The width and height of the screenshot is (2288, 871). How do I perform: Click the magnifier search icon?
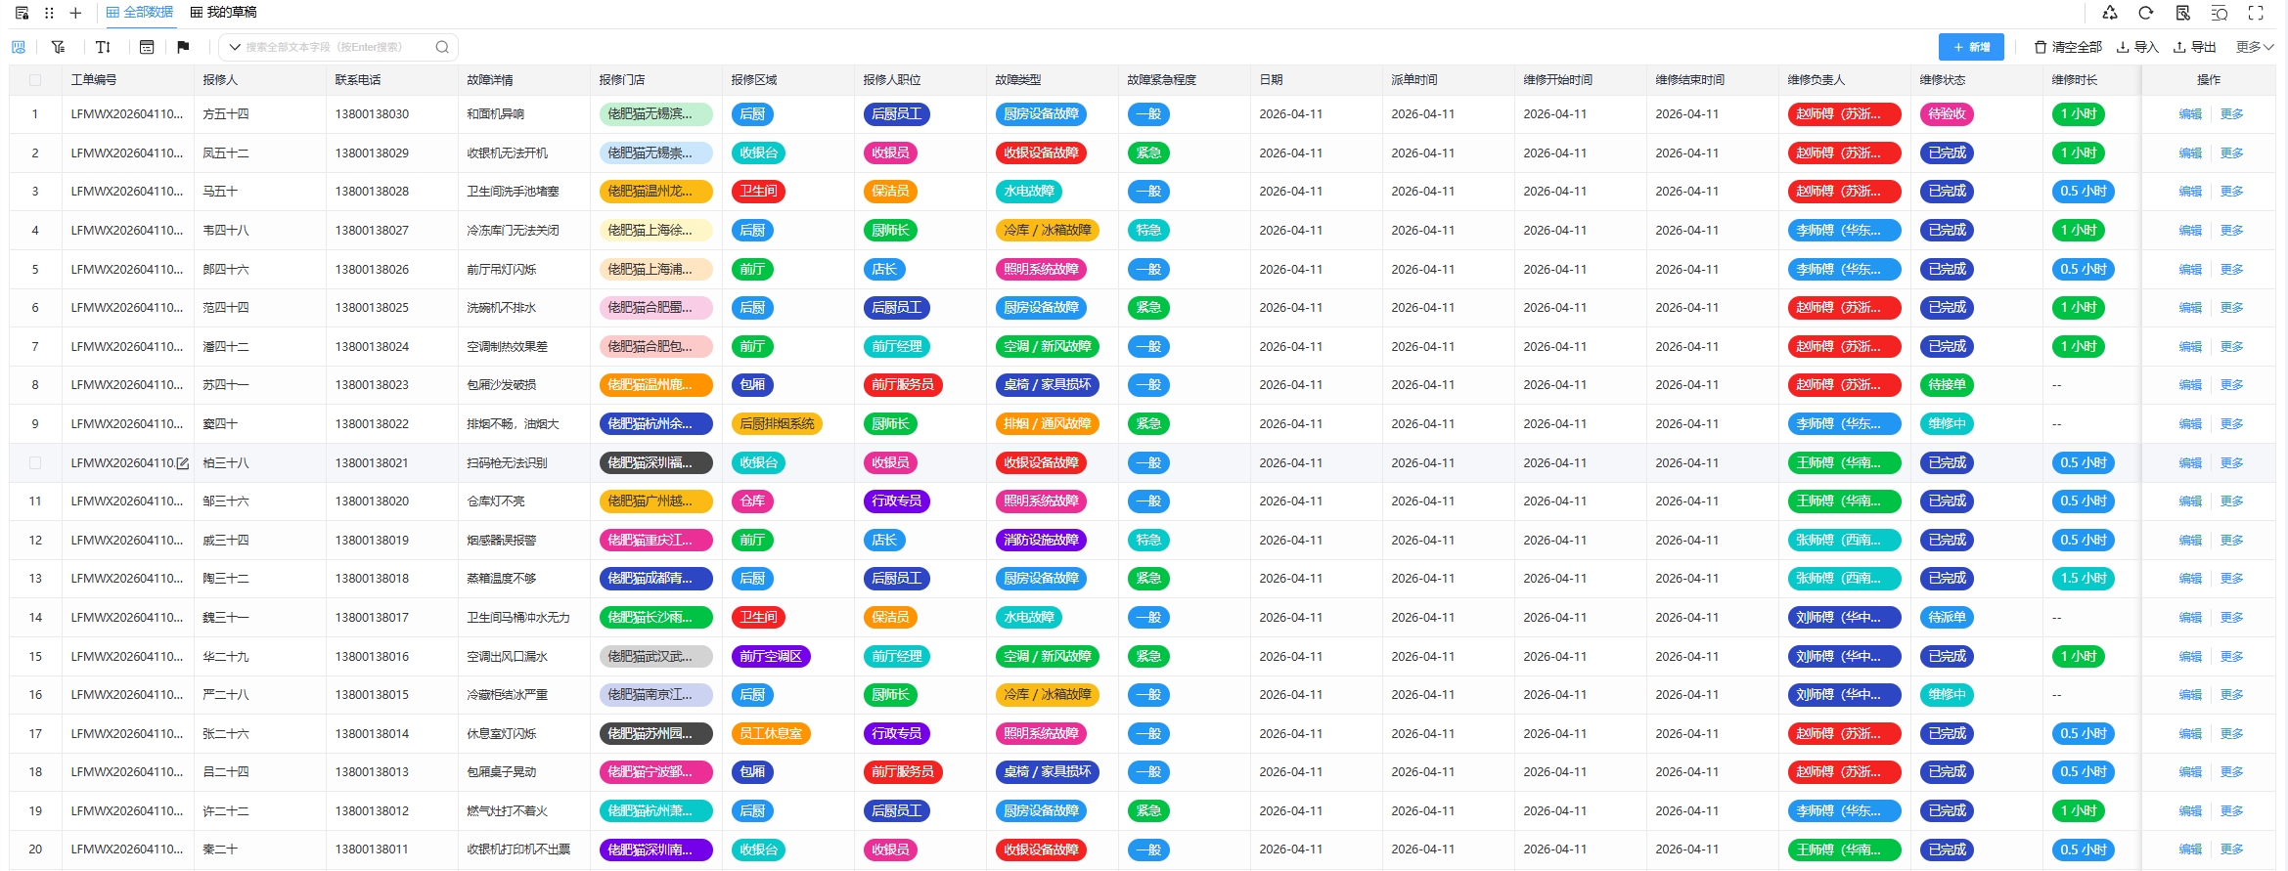pyautogui.click(x=442, y=47)
